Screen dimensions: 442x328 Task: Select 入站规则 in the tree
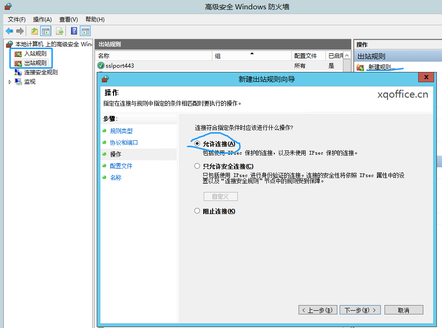[x=35, y=54]
